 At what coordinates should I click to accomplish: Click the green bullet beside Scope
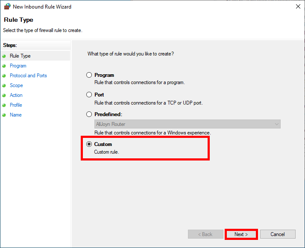coord(4,86)
